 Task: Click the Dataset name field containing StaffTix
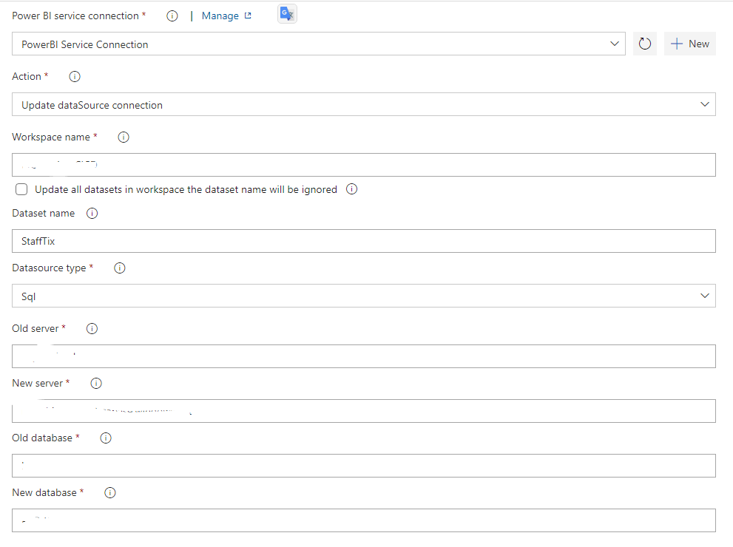pyautogui.click(x=364, y=241)
